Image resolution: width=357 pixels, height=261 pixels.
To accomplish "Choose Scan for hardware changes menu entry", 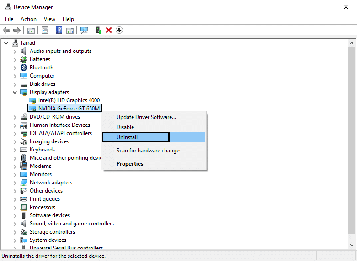I will point(154,151).
